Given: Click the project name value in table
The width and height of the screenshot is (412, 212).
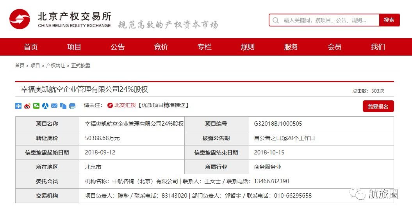Looking at the screenshot, I should (134, 124).
